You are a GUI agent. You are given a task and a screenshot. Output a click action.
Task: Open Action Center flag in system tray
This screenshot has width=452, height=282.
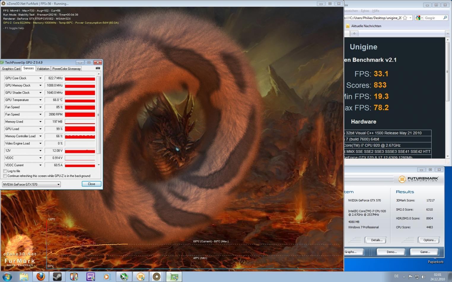(x=410, y=277)
